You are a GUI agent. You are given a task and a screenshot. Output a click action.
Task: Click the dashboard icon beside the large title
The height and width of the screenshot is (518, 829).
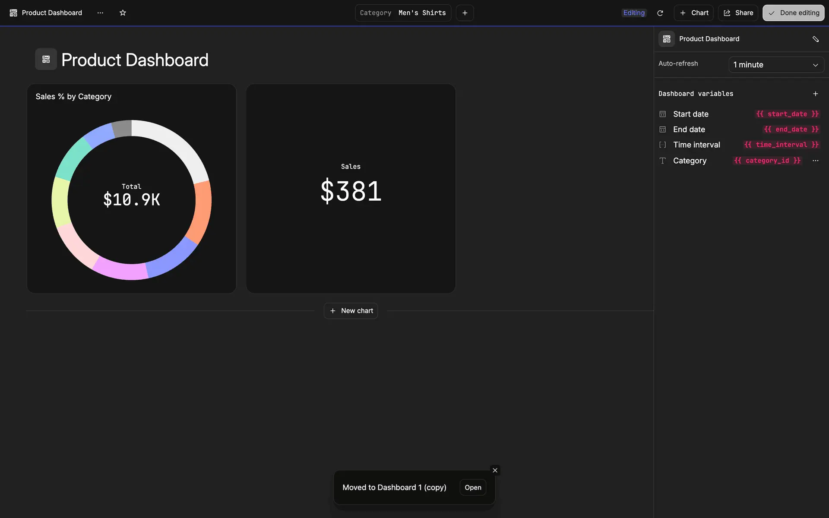pos(46,60)
